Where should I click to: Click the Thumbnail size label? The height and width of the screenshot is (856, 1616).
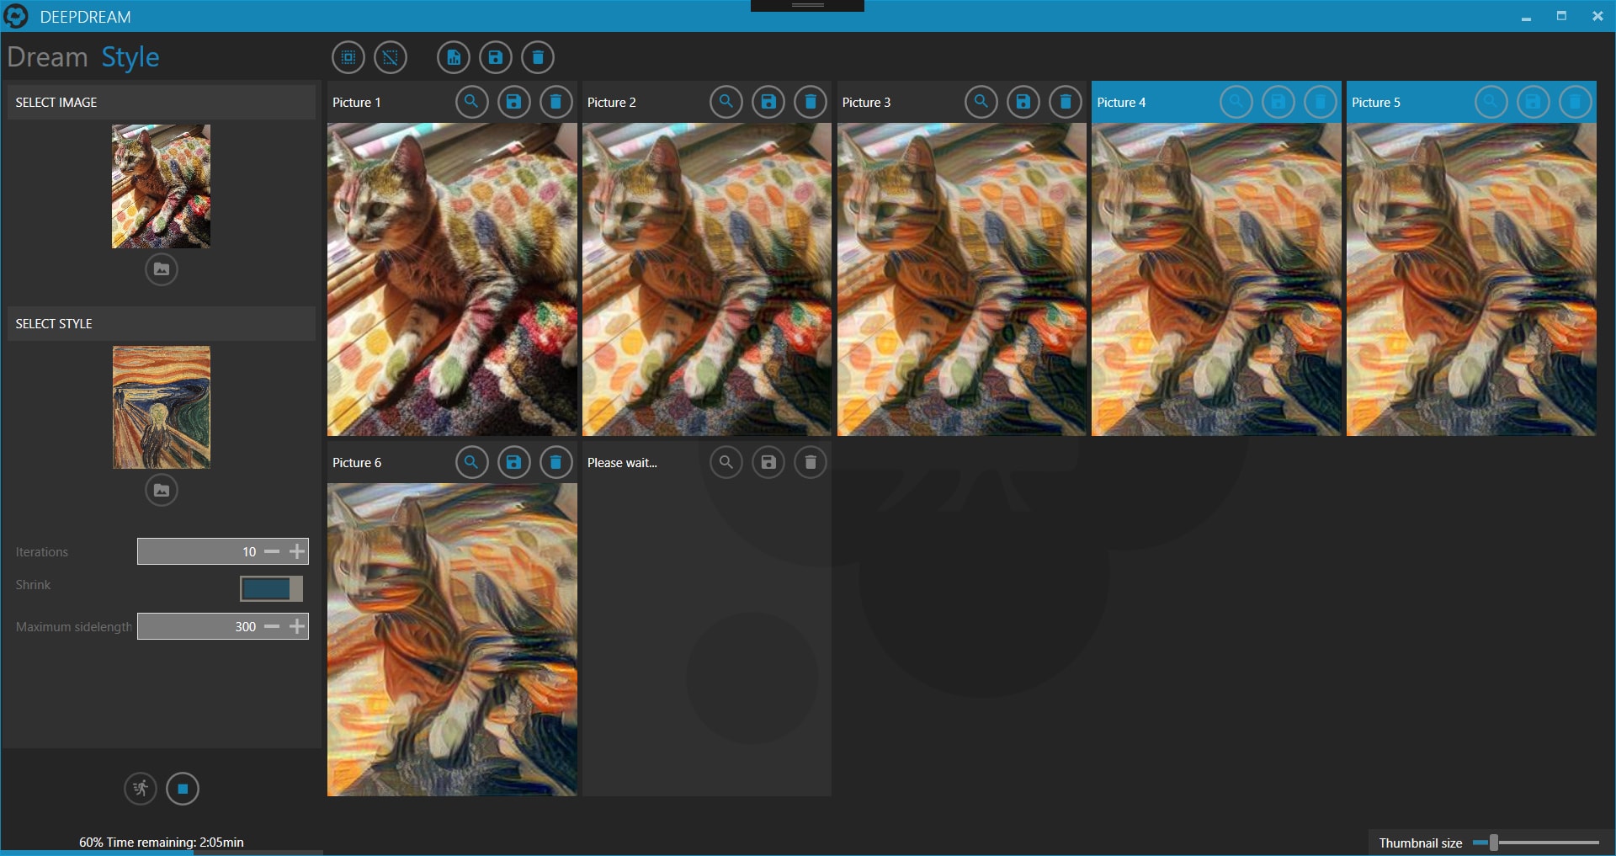click(1420, 843)
